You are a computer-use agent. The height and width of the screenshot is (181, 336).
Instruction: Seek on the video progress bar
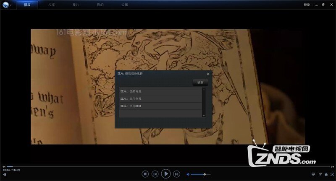click(x=168, y=166)
